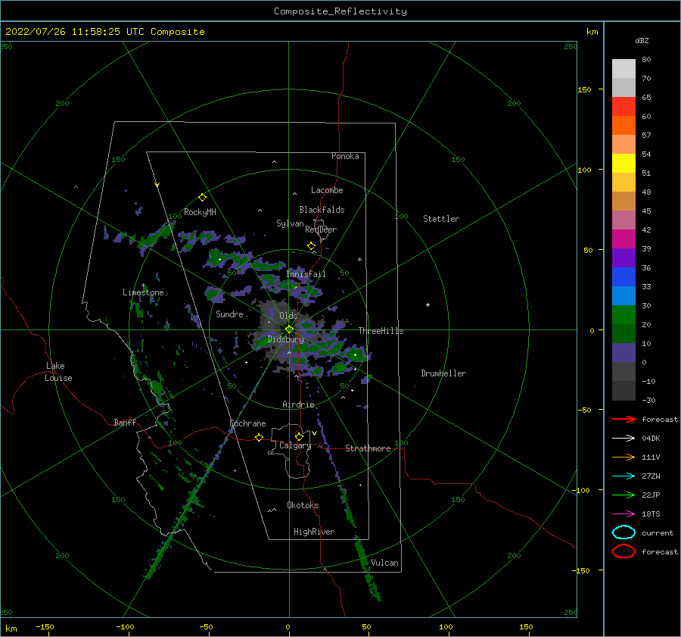Click the Vulcan city label
The height and width of the screenshot is (637, 681).
click(x=385, y=563)
